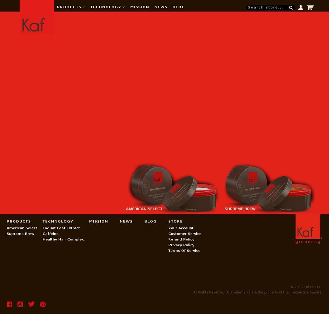Open the Twitter bird icon
The image size is (329, 314).
pos(31,304)
